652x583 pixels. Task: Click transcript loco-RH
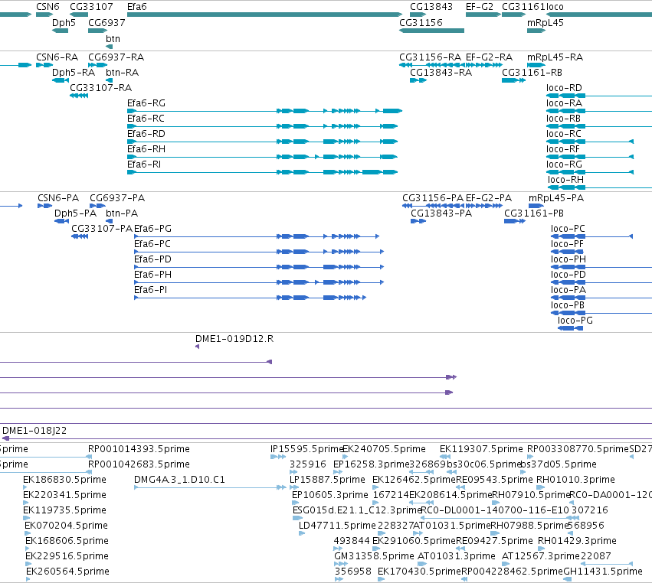tap(565, 180)
